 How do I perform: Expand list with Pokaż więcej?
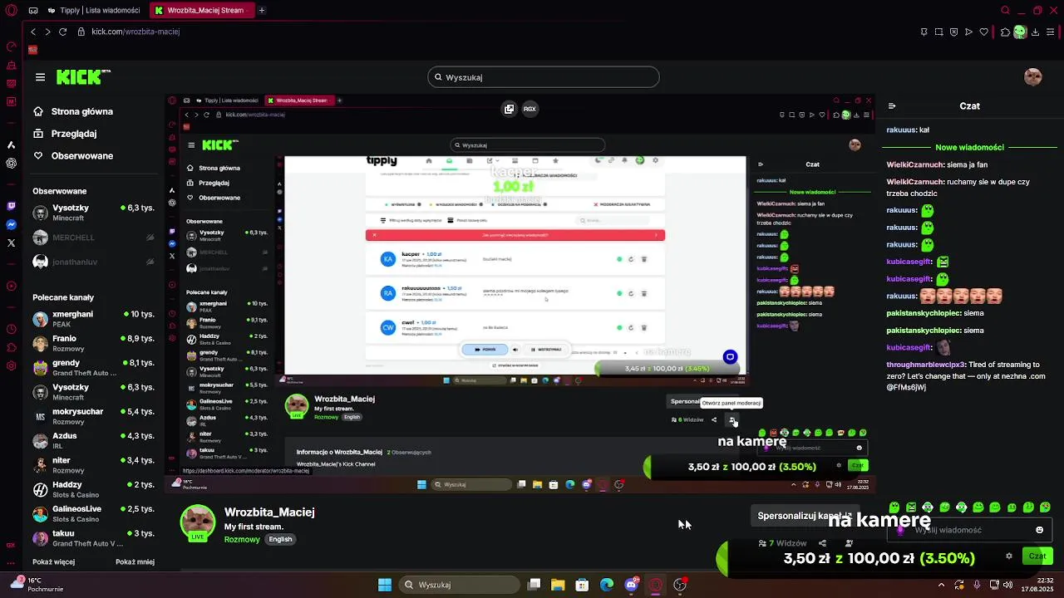tap(53, 562)
